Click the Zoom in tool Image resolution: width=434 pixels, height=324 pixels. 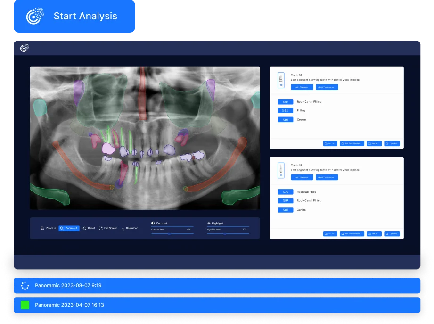[48, 228]
